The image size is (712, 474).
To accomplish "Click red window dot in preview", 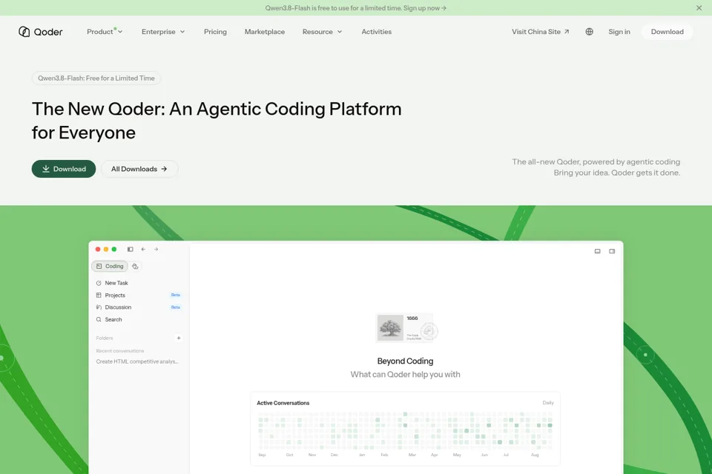I will coord(98,249).
